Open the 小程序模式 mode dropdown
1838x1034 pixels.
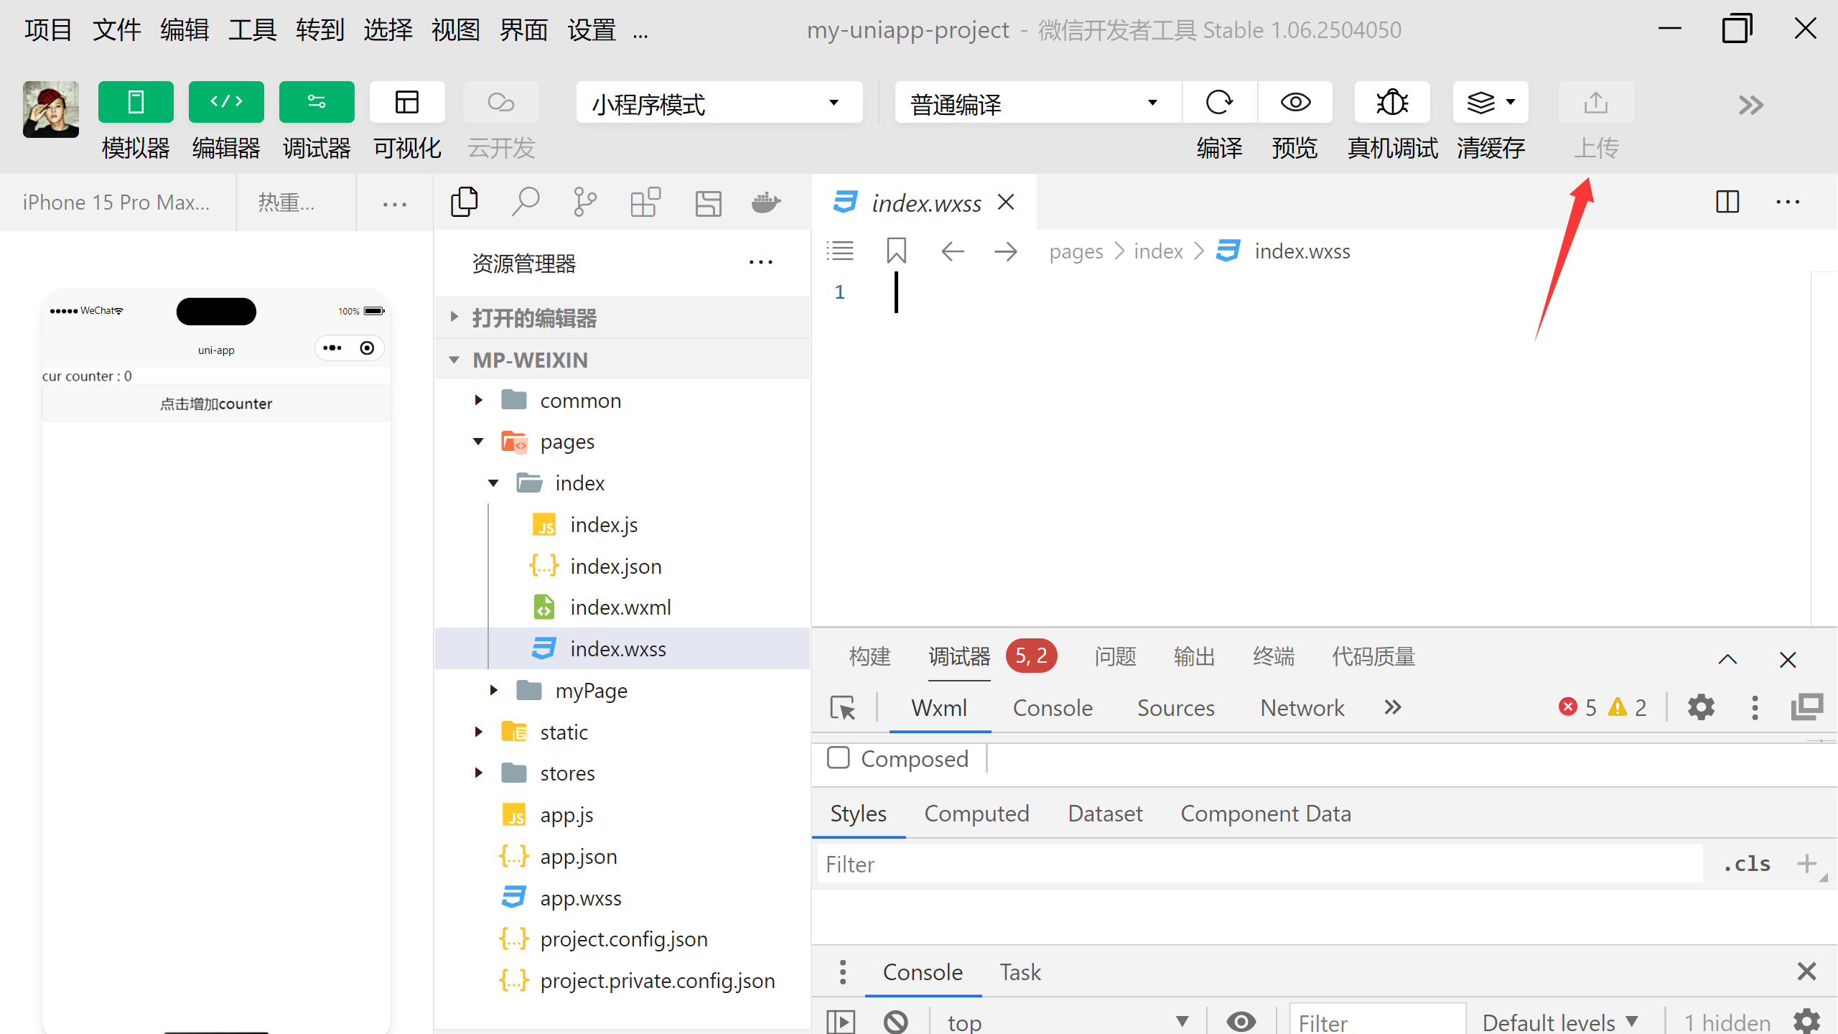point(719,104)
